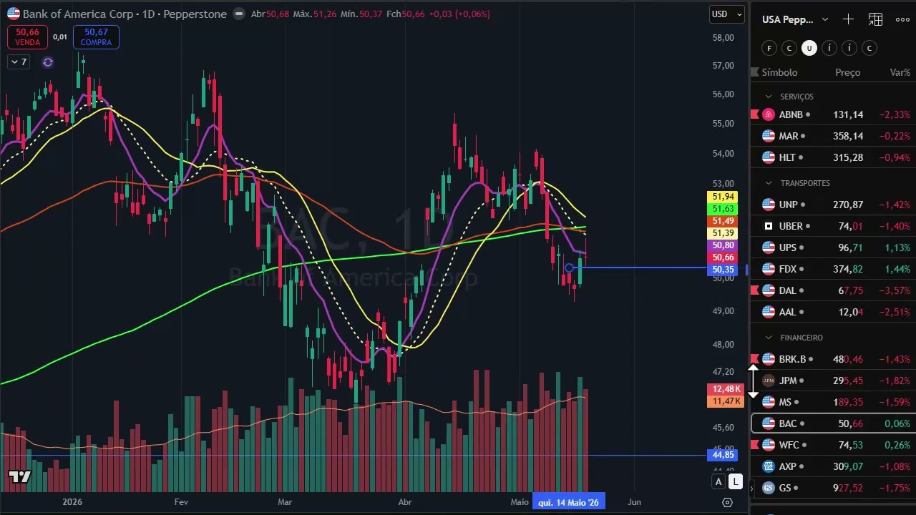This screenshot has height=515, width=916.
Task: Sort watchlist by Símbolo column
Action: click(779, 72)
